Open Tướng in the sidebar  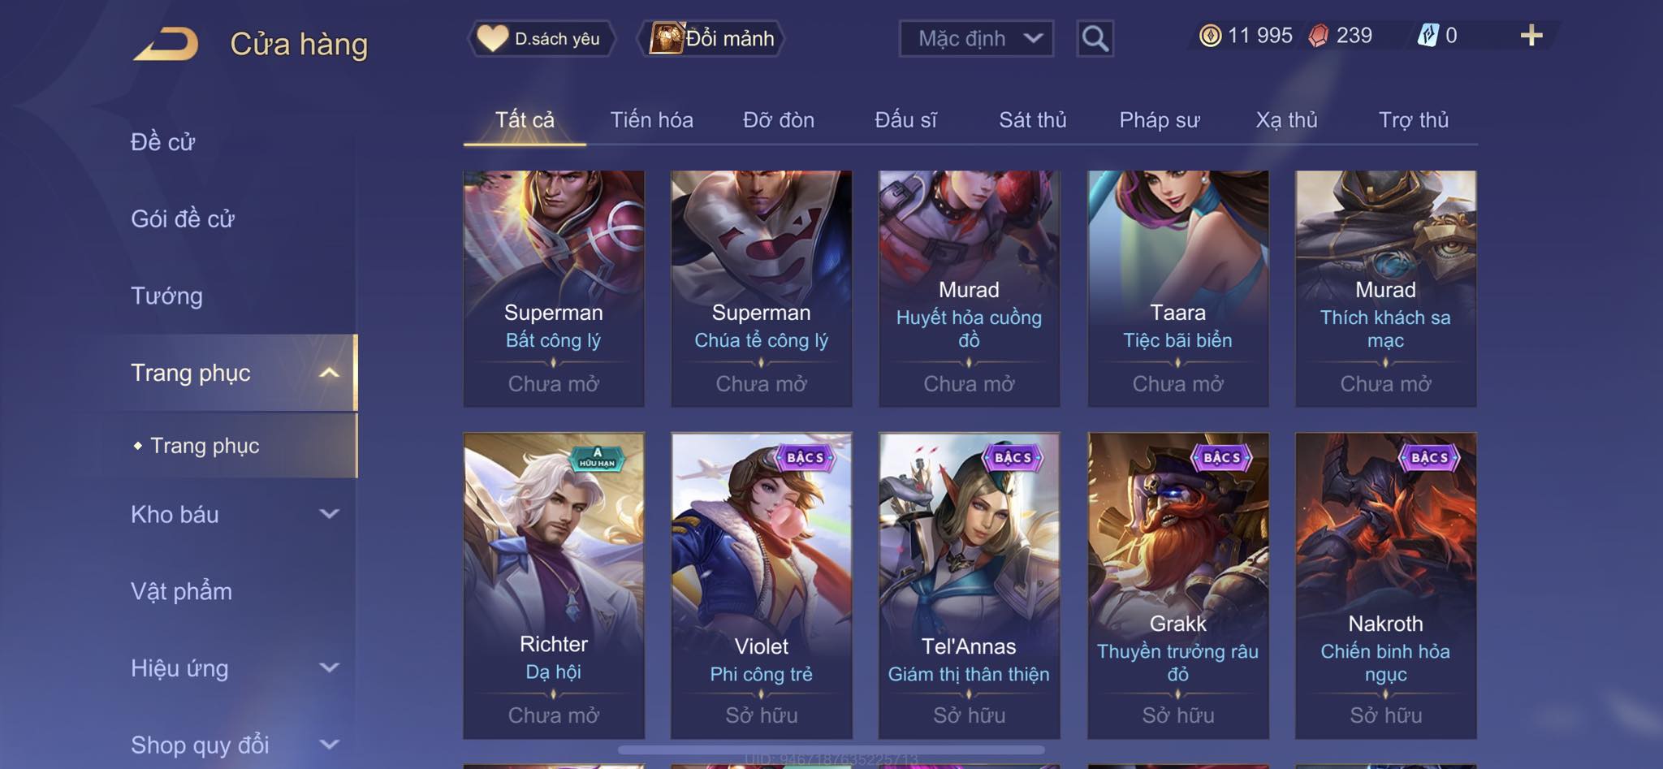coord(166,296)
